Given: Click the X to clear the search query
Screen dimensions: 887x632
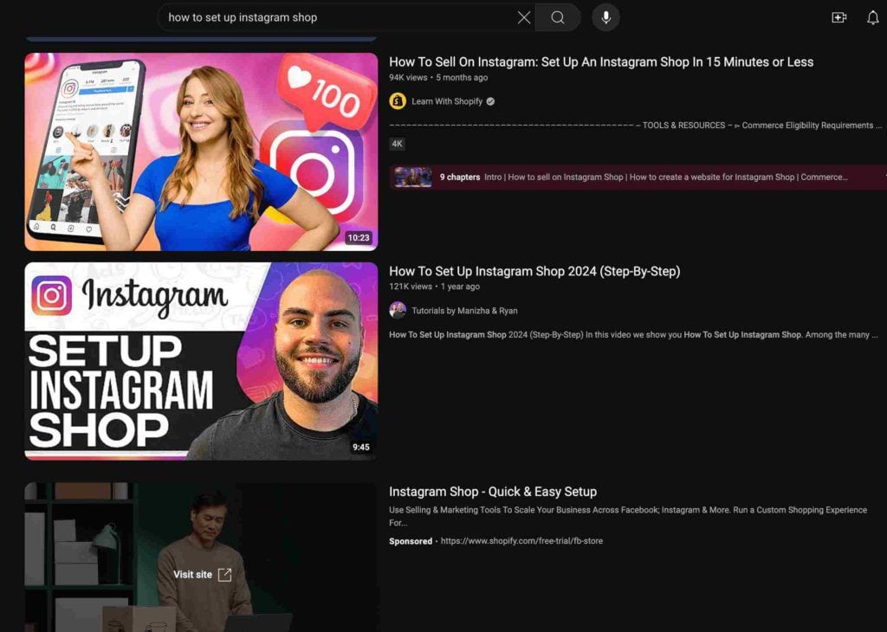Looking at the screenshot, I should coord(523,17).
